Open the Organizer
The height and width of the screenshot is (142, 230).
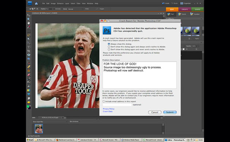pyautogui.click(x=185, y=3)
